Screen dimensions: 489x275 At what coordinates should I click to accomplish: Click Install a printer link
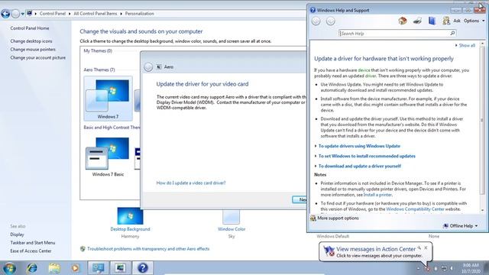coord(377,195)
